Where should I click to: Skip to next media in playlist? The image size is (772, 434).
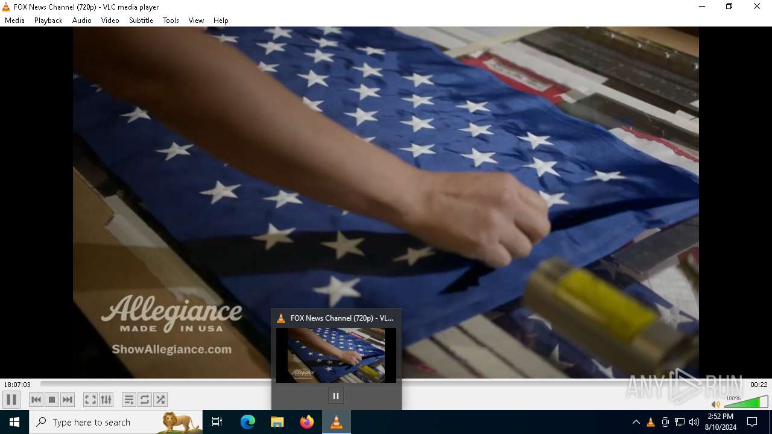[x=68, y=400]
